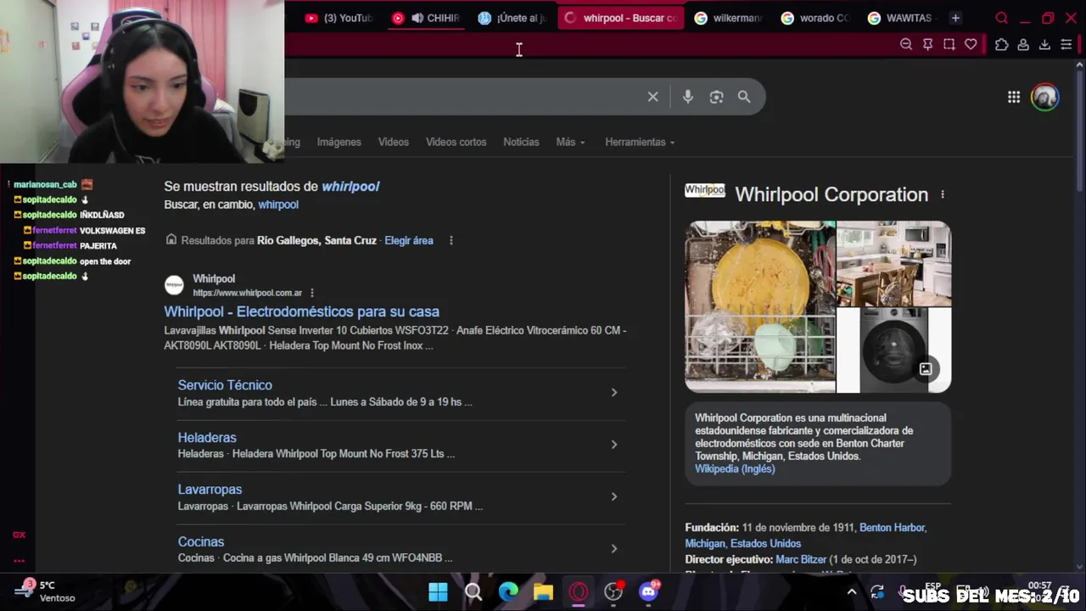
Task: Open the Wikipedia (Inglés) link
Action: pos(735,468)
